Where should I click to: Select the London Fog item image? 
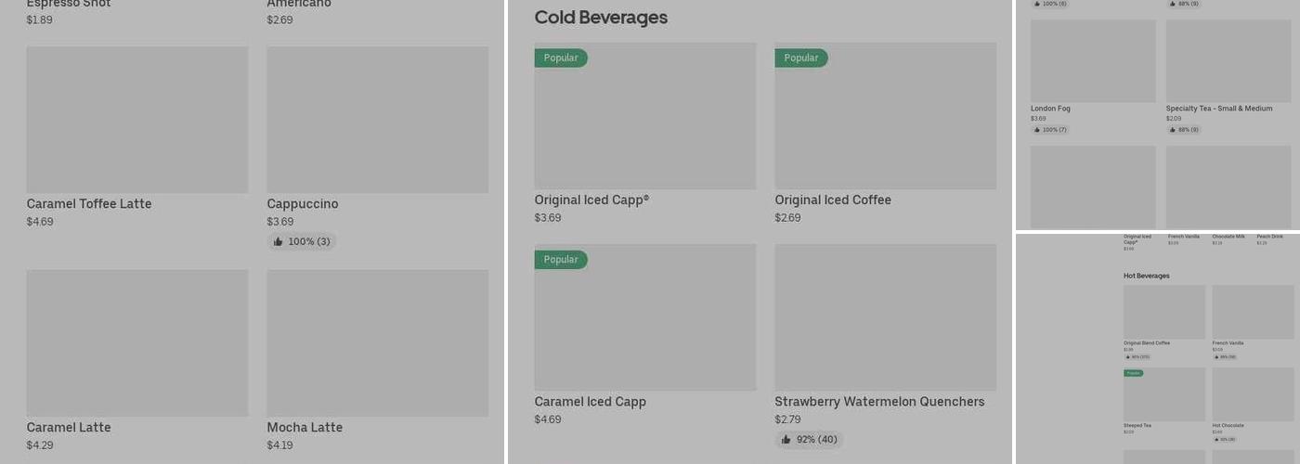pos(1093,61)
